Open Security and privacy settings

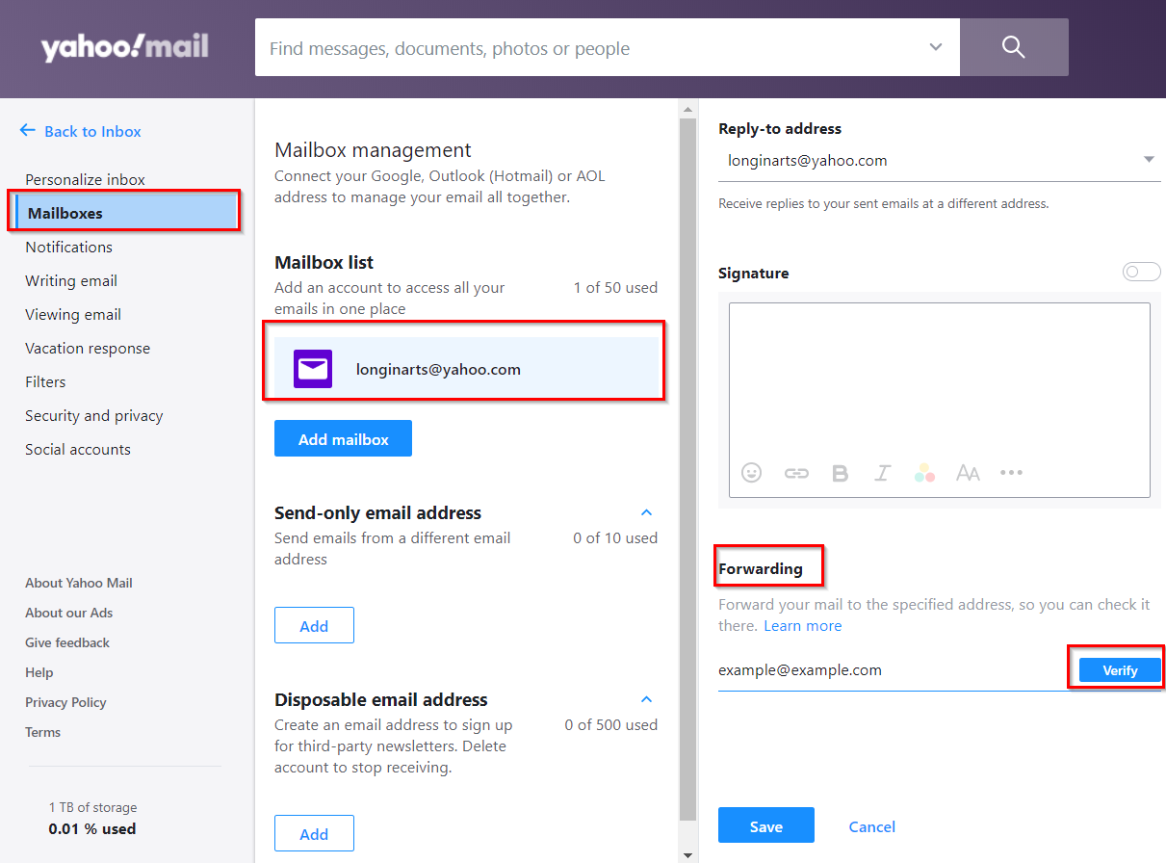(93, 415)
